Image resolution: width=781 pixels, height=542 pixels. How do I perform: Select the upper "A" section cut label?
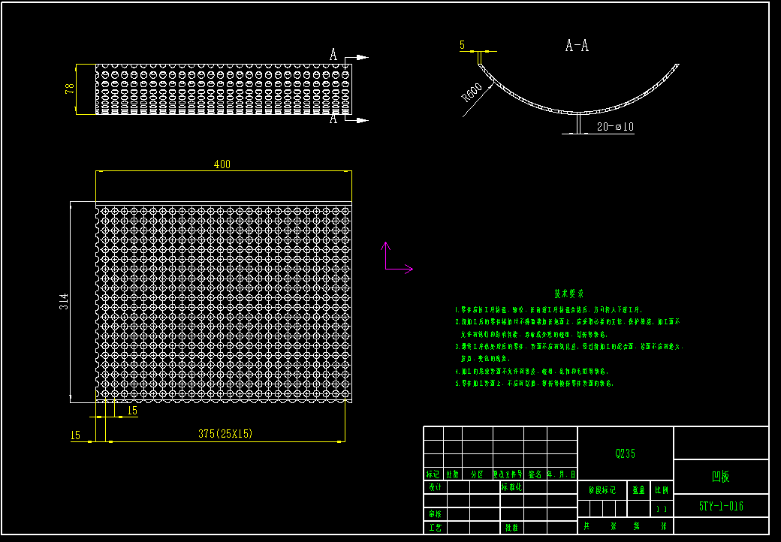[x=333, y=54]
